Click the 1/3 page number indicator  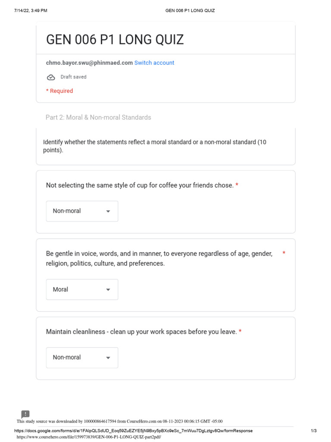click(314, 431)
